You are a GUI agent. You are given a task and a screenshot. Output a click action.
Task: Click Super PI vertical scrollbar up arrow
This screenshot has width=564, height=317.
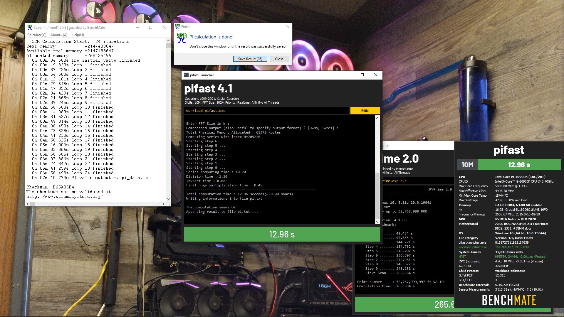coord(168,41)
